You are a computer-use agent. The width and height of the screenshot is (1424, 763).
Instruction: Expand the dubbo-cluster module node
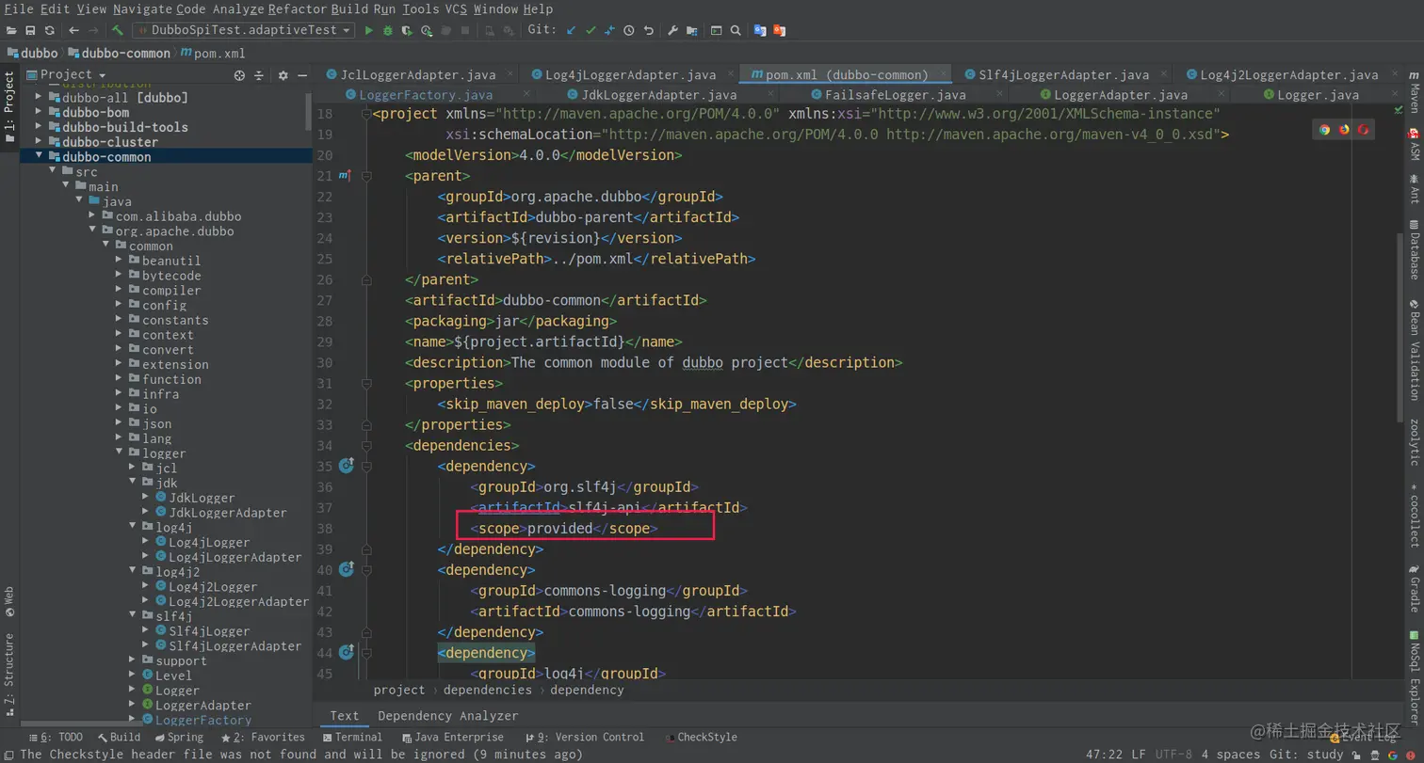(x=40, y=142)
